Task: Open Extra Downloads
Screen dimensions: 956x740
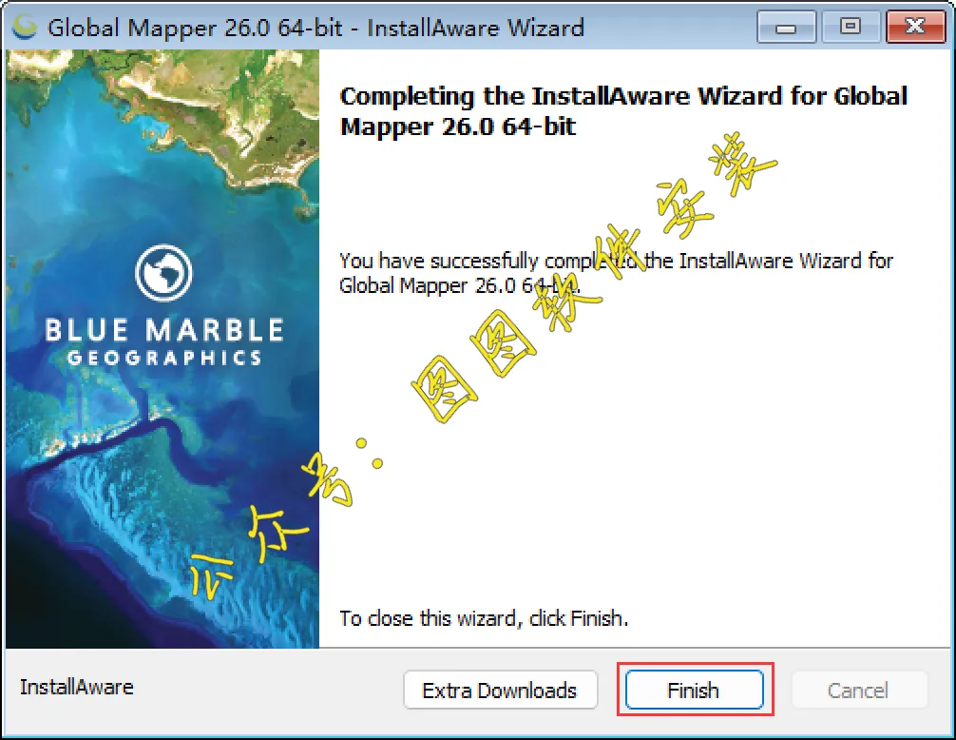Action: (500, 690)
